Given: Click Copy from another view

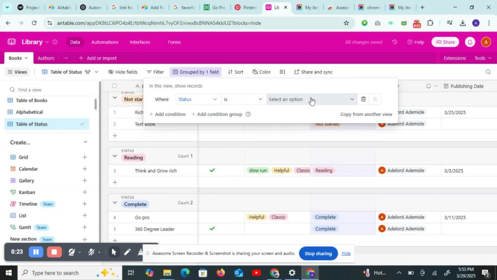Looking at the screenshot, I should tap(366, 114).
